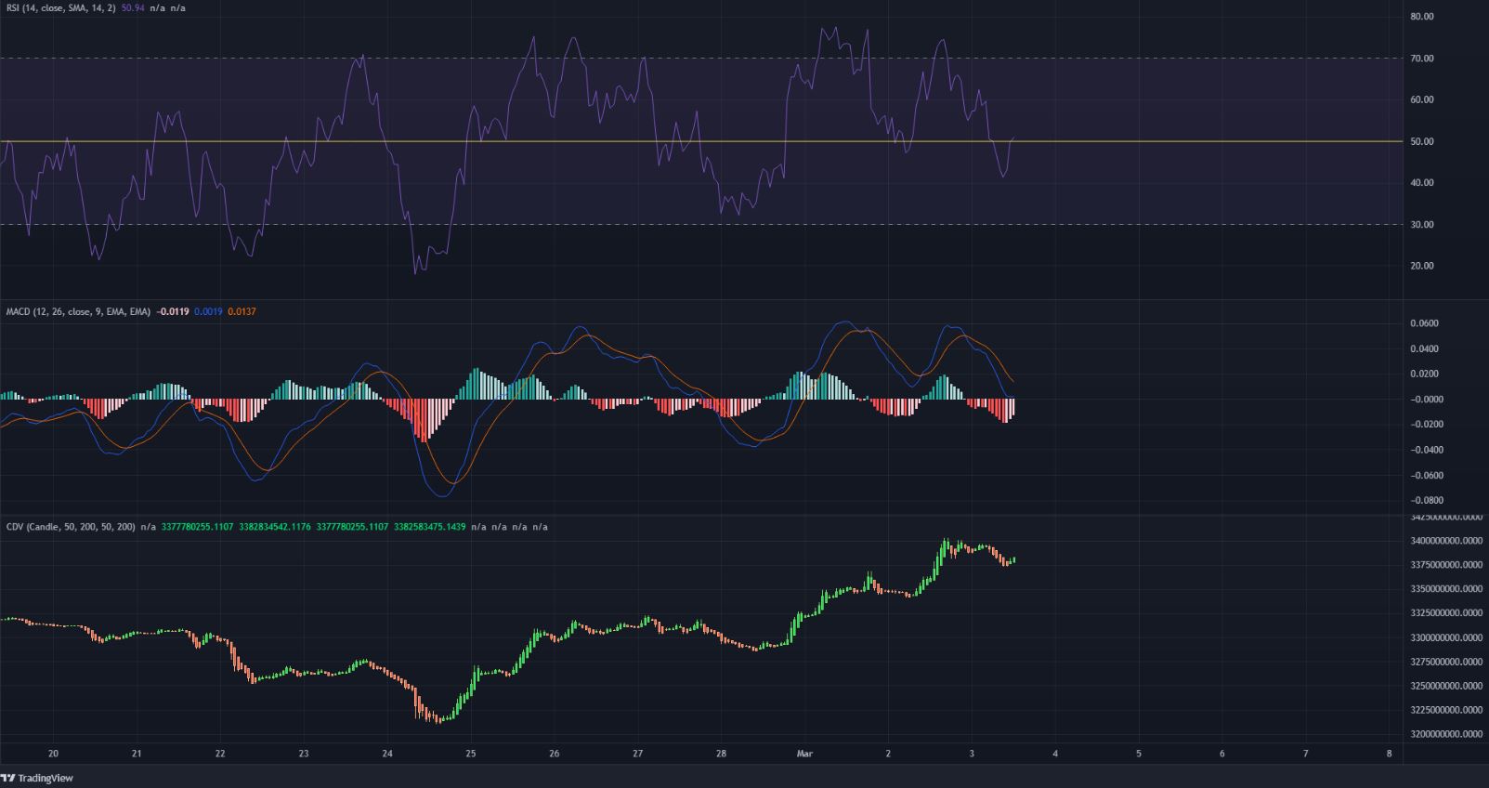Viewport: 1489px width, 788px height.
Task: Click the 50.00 label on RSI axis
Action: click(1421, 141)
